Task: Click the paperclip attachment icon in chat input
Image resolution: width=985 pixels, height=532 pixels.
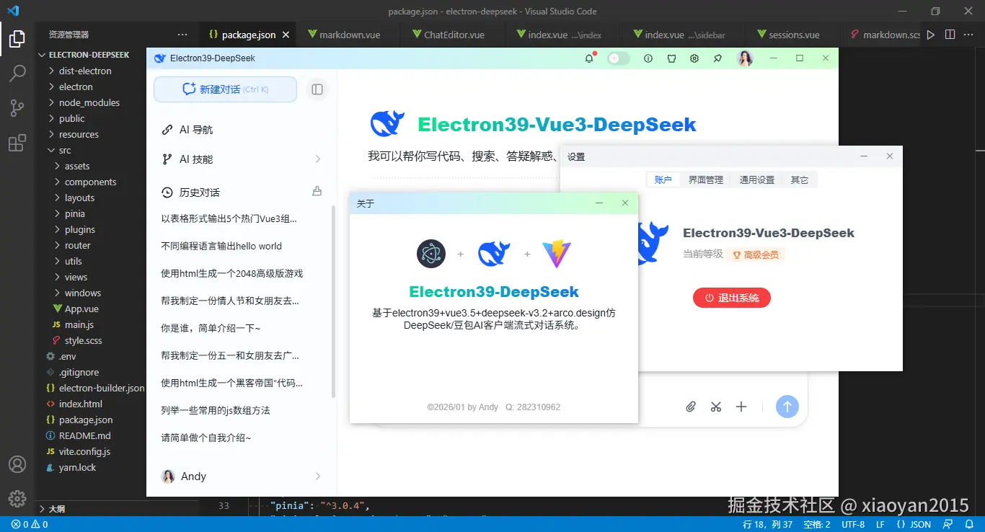Action: pyautogui.click(x=690, y=407)
